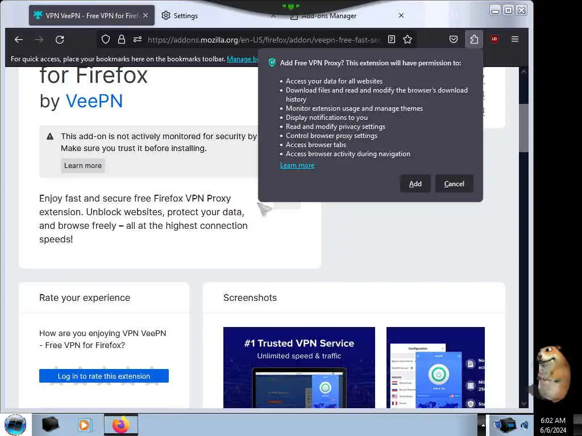View site security padlock info
The height and width of the screenshot is (436, 582).
122,39
